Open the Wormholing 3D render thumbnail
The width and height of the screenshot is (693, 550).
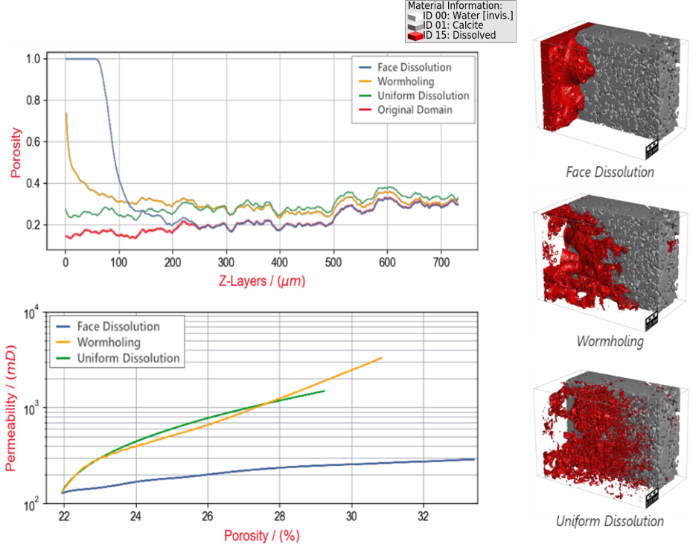click(x=607, y=264)
